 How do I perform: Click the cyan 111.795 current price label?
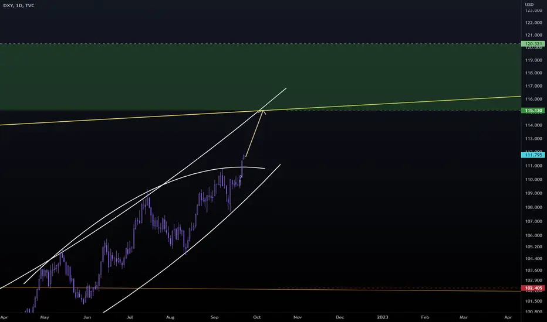click(x=533, y=155)
